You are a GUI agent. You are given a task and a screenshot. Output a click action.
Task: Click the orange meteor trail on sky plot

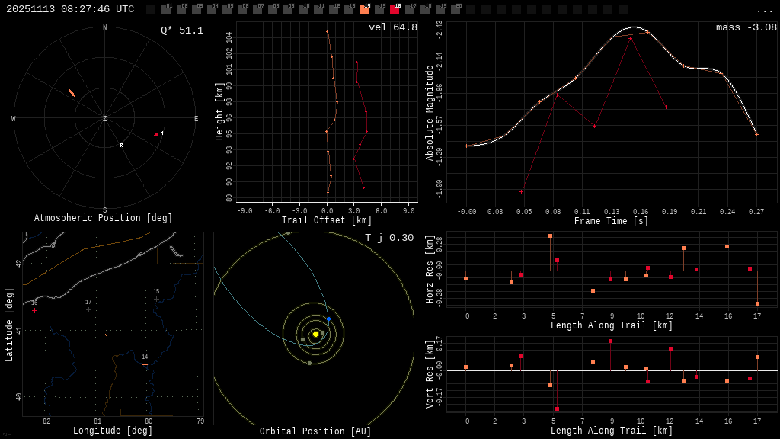[72, 93]
